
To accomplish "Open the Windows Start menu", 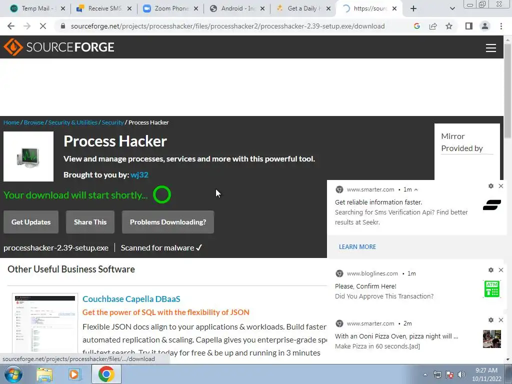I will point(13,374).
